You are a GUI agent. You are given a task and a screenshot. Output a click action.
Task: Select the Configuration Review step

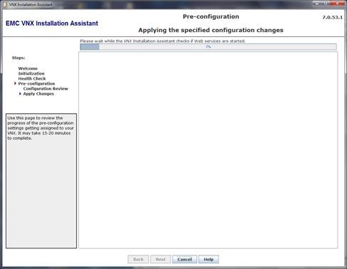click(x=46, y=89)
